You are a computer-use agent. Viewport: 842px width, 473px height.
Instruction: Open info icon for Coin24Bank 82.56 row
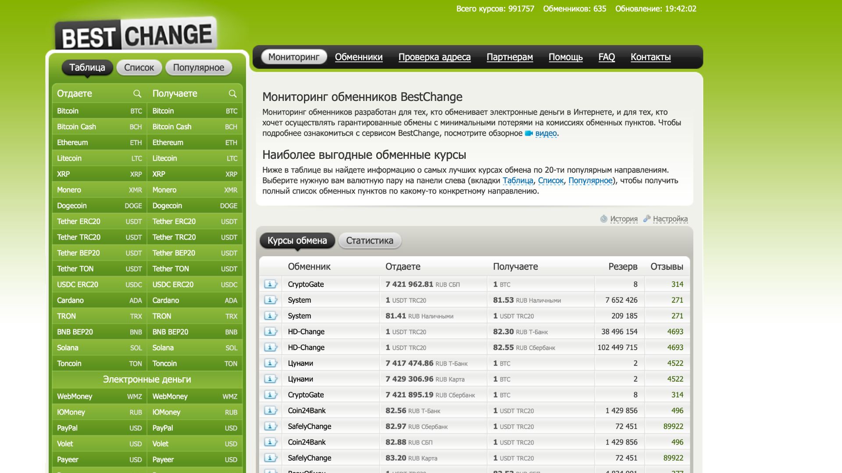[x=271, y=411]
